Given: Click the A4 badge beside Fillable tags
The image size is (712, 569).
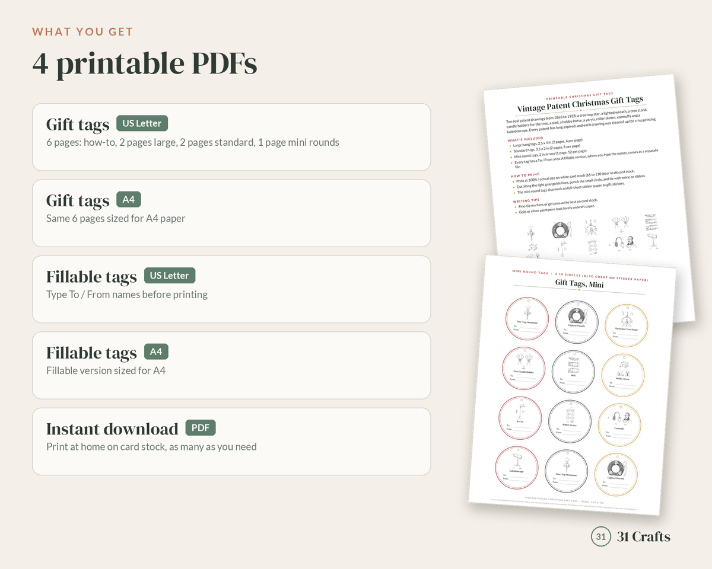Looking at the screenshot, I should coord(156,351).
